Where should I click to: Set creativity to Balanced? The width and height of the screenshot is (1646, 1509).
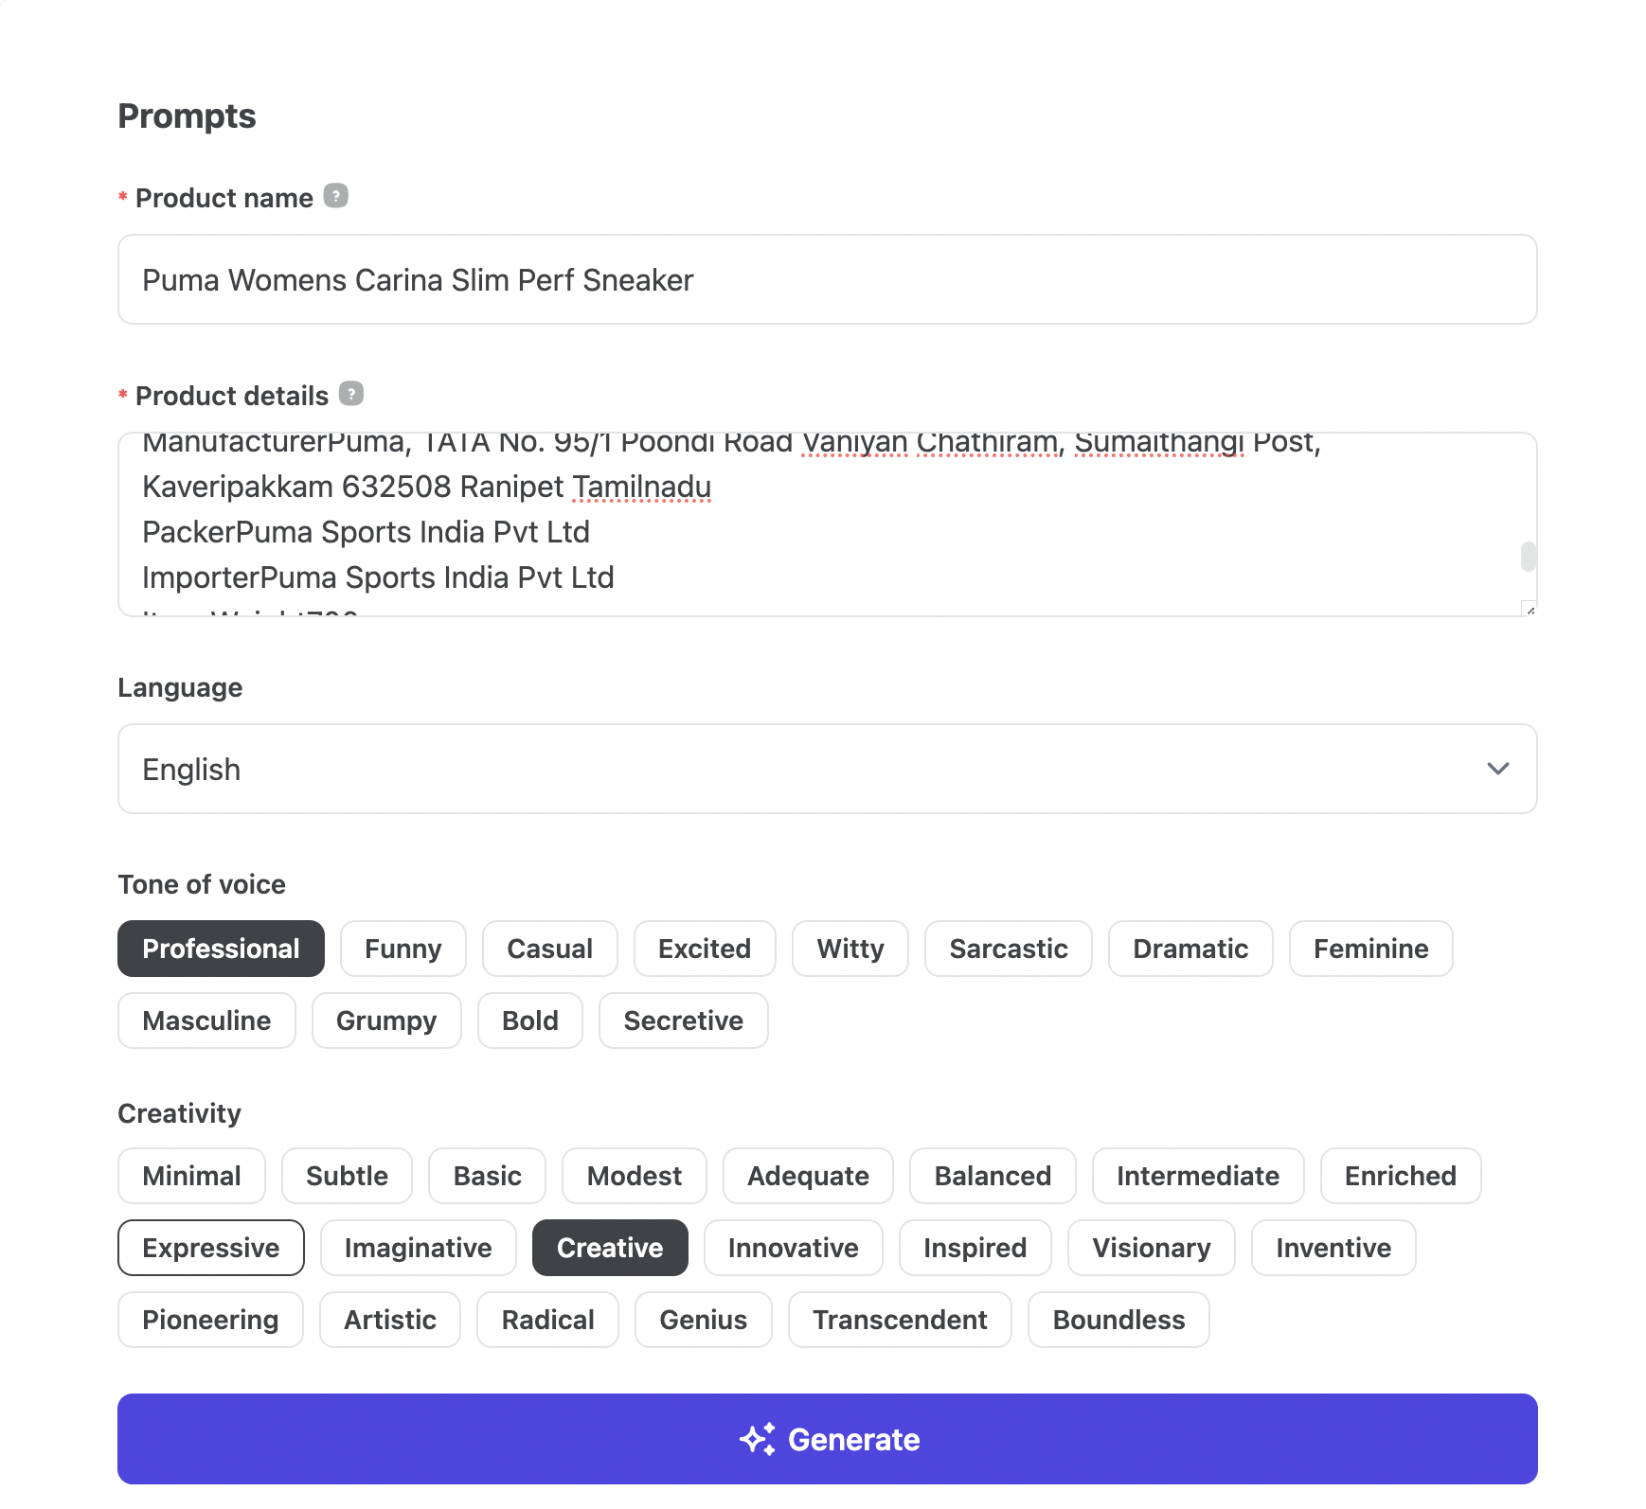992,1176
